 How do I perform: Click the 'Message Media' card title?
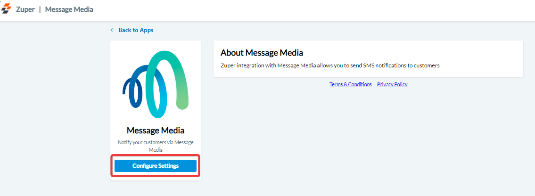[x=155, y=130]
